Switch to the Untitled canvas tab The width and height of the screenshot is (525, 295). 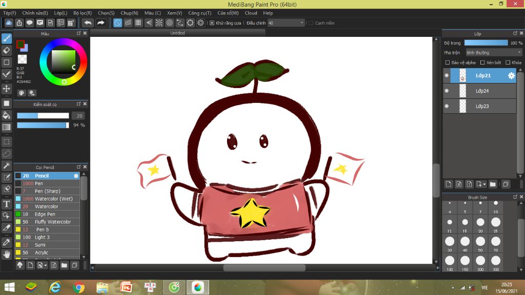(x=177, y=33)
